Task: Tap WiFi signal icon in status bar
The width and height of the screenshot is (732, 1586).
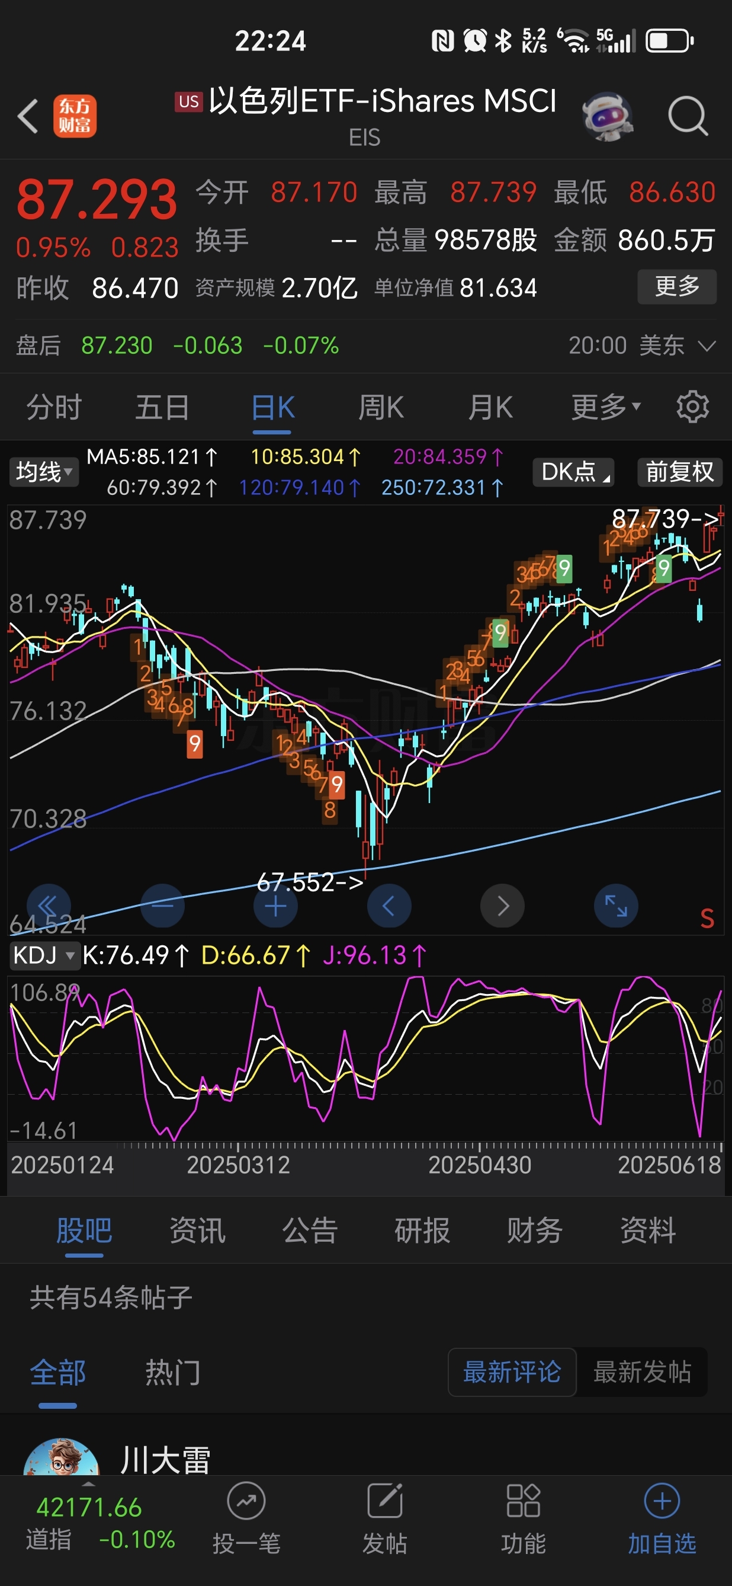Action: 573,41
